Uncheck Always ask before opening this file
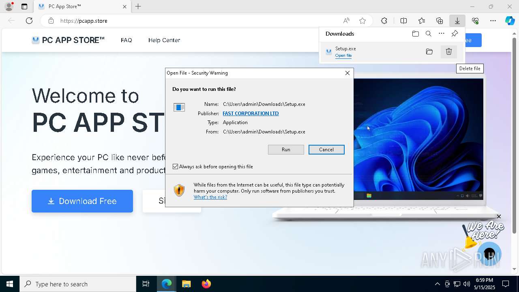The width and height of the screenshot is (519, 292). (175, 167)
